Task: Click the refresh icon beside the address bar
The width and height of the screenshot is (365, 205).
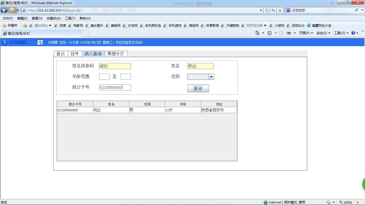Action: (273, 10)
